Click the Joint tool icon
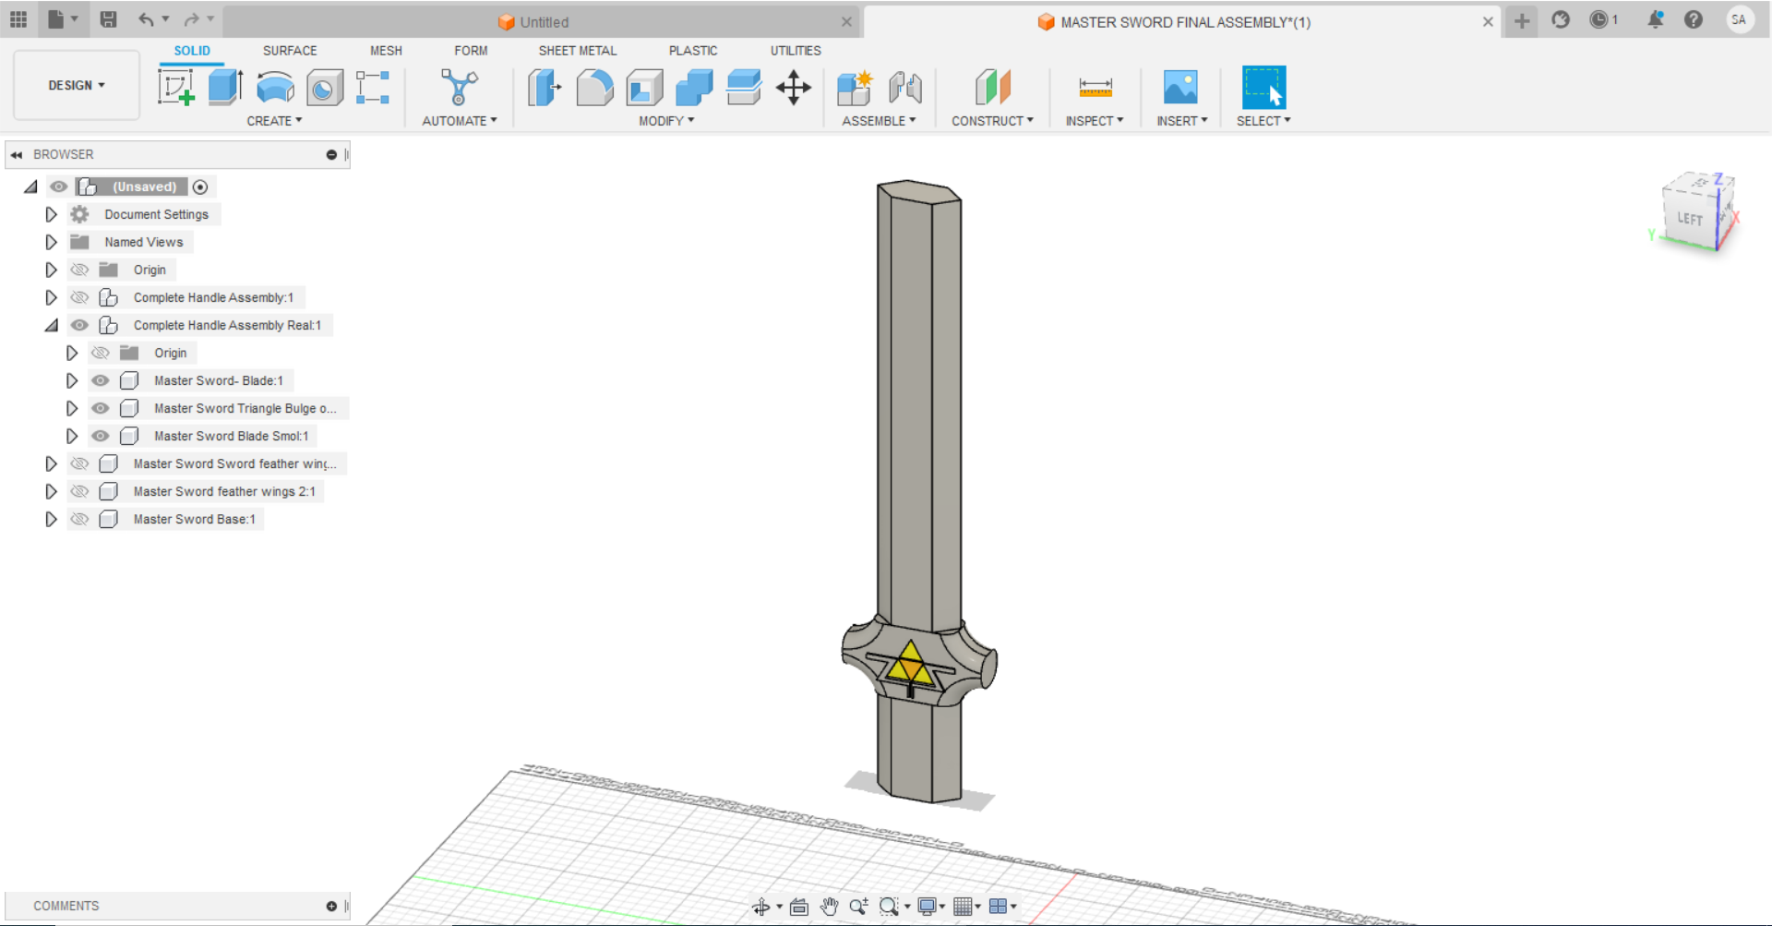This screenshot has width=1772, height=926. (905, 88)
